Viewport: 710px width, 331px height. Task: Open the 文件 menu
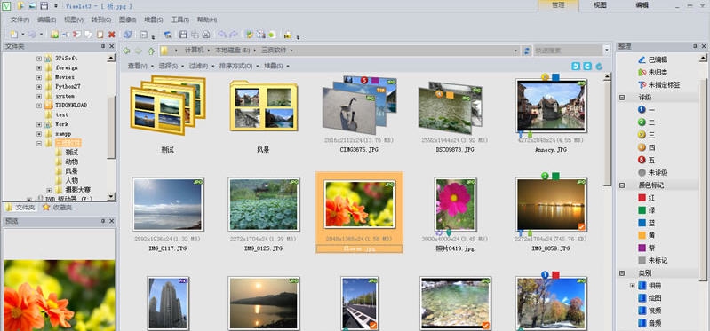[20, 20]
